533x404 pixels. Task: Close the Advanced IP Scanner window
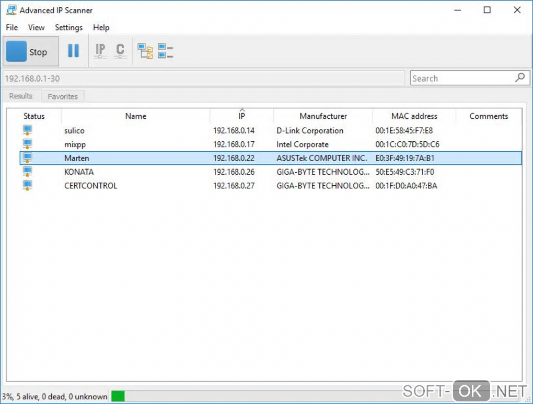517,10
